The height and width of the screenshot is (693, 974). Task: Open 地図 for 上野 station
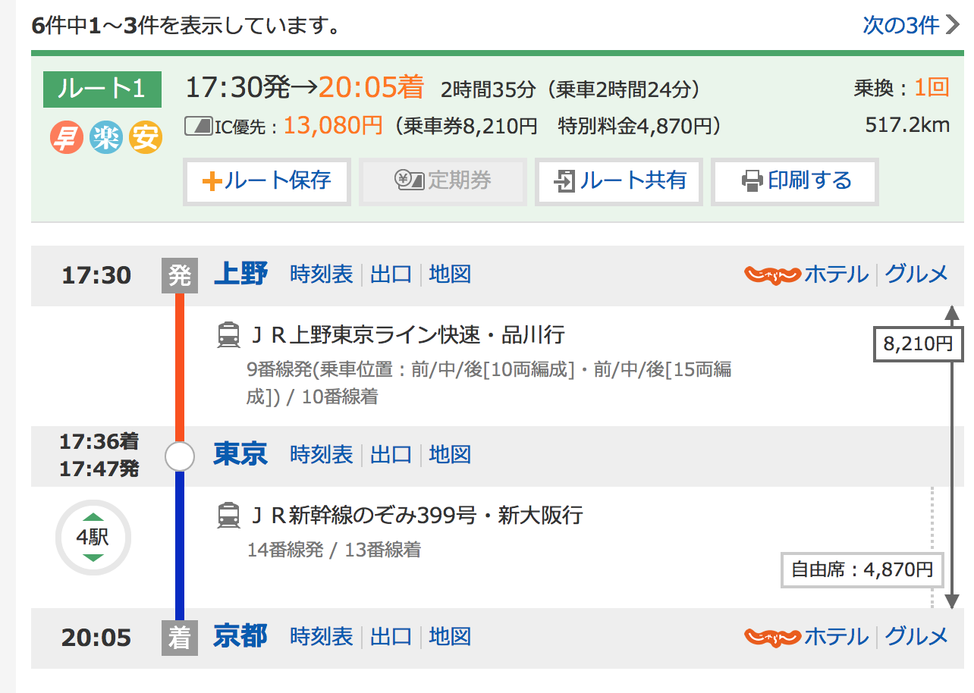click(x=450, y=274)
